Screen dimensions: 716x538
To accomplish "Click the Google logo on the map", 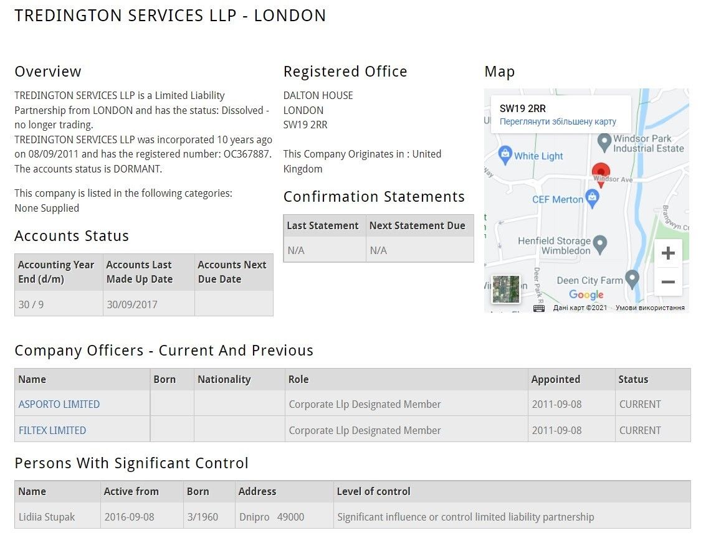I will (586, 295).
